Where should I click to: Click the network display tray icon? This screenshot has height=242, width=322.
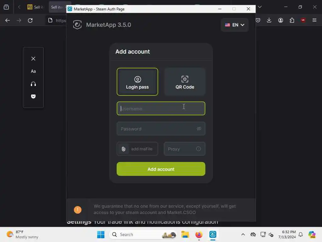pos(263,234)
